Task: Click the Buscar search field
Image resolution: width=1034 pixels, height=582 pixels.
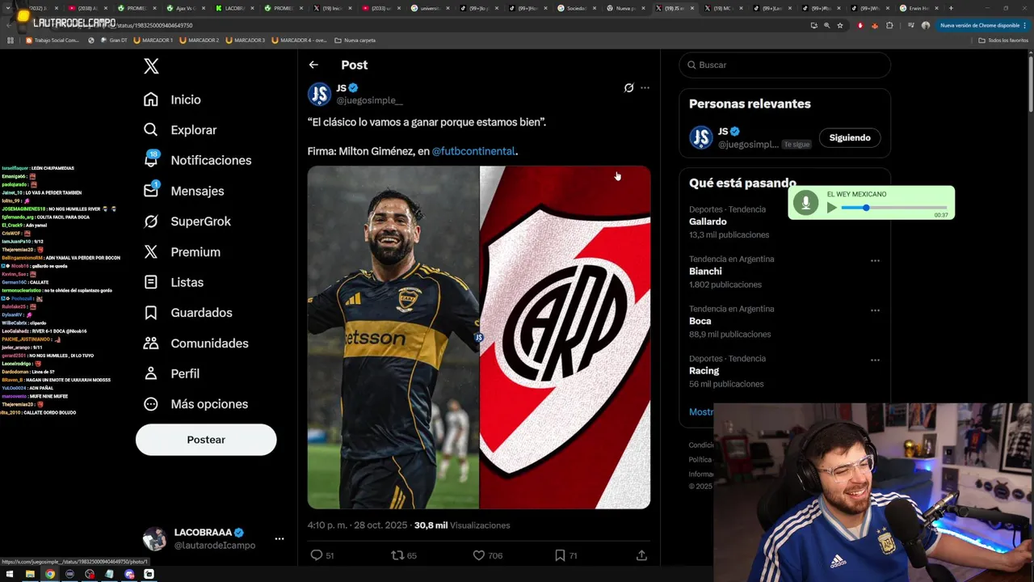Action: point(784,65)
